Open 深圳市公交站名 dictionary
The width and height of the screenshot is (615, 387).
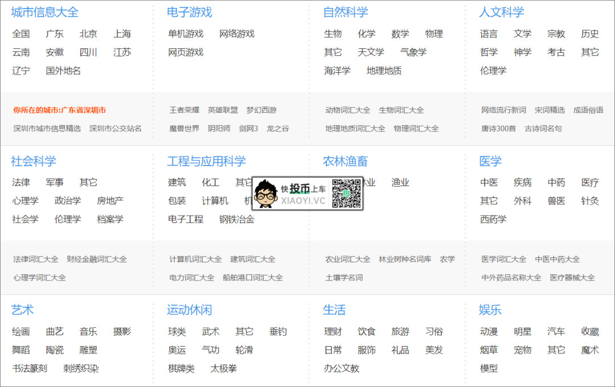[x=115, y=128]
